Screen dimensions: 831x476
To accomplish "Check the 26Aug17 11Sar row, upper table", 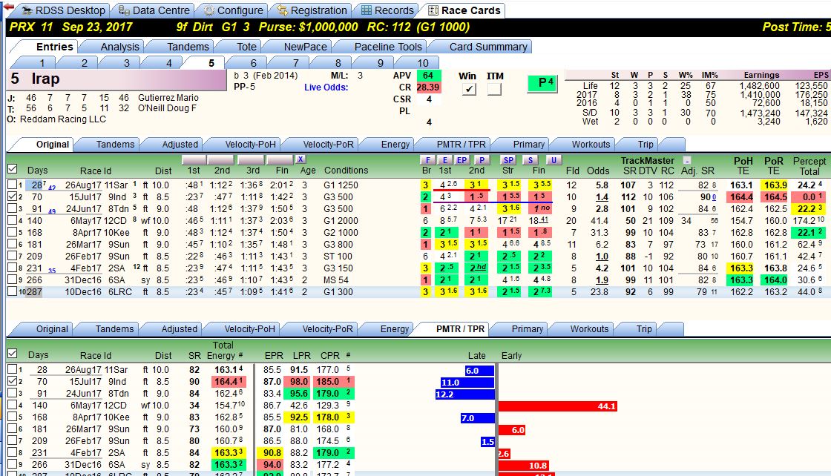I will pyautogui.click(x=12, y=185).
